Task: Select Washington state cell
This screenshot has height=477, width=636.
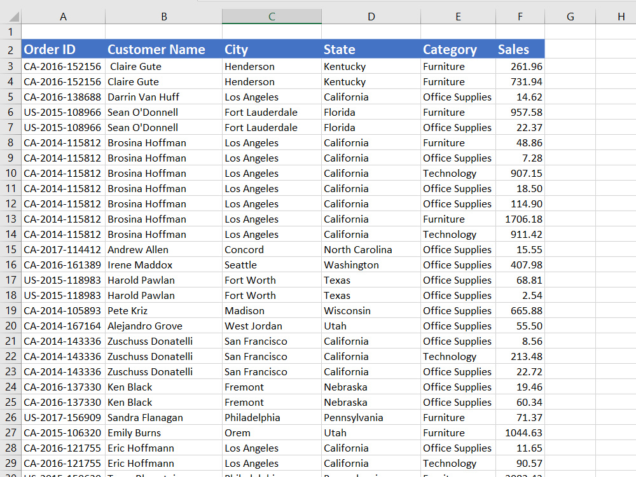Action: pos(371,265)
